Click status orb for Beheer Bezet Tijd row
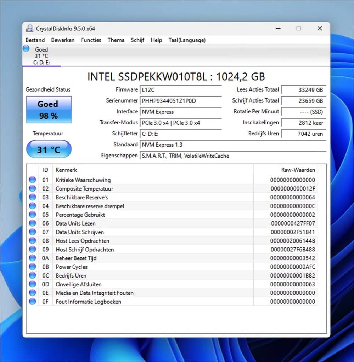The width and height of the screenshot is (354, 362). click(32, 258)
